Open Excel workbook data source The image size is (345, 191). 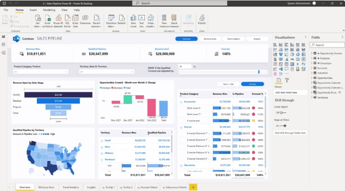(47, 21)
